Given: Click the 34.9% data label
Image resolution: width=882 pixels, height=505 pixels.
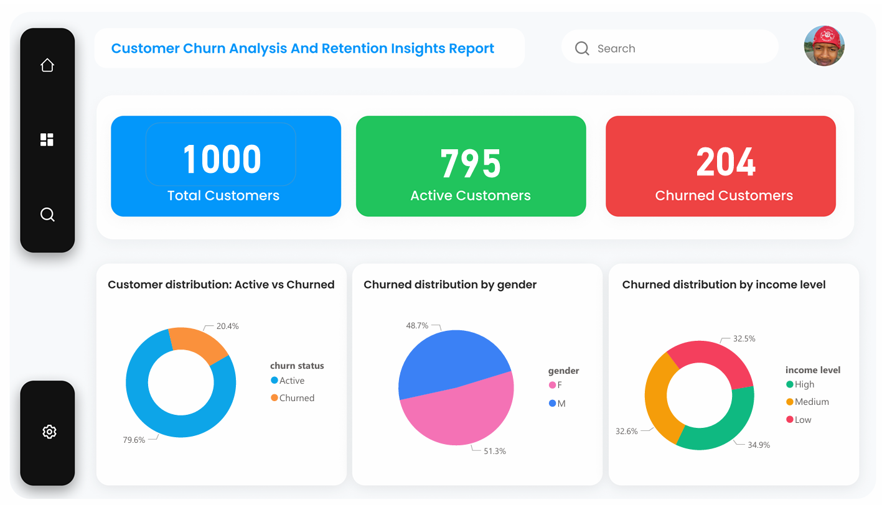Looking at the screenshot, I should point(759,445).
